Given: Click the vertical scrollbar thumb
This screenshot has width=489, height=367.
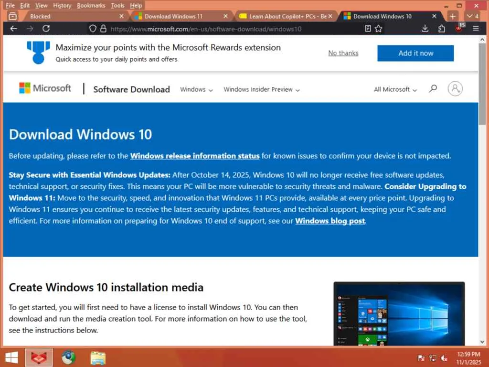Looking at the screenshot, I should click(x=482, y=84).
